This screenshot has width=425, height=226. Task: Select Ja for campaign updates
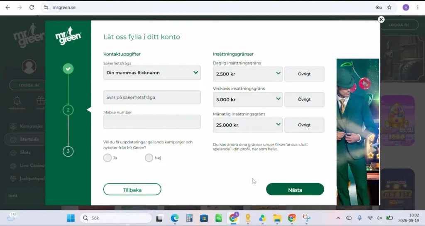pyautogui.click(x=107, y=157)
